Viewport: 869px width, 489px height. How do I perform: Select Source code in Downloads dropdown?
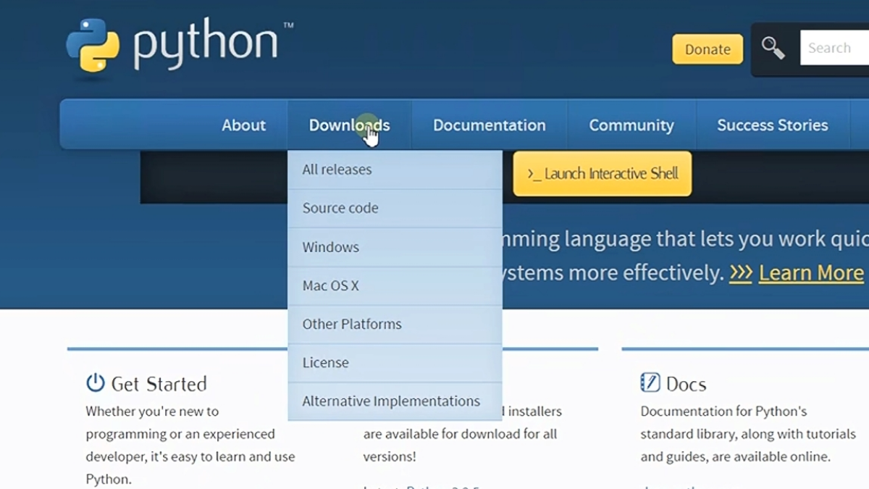coord(395,208)
